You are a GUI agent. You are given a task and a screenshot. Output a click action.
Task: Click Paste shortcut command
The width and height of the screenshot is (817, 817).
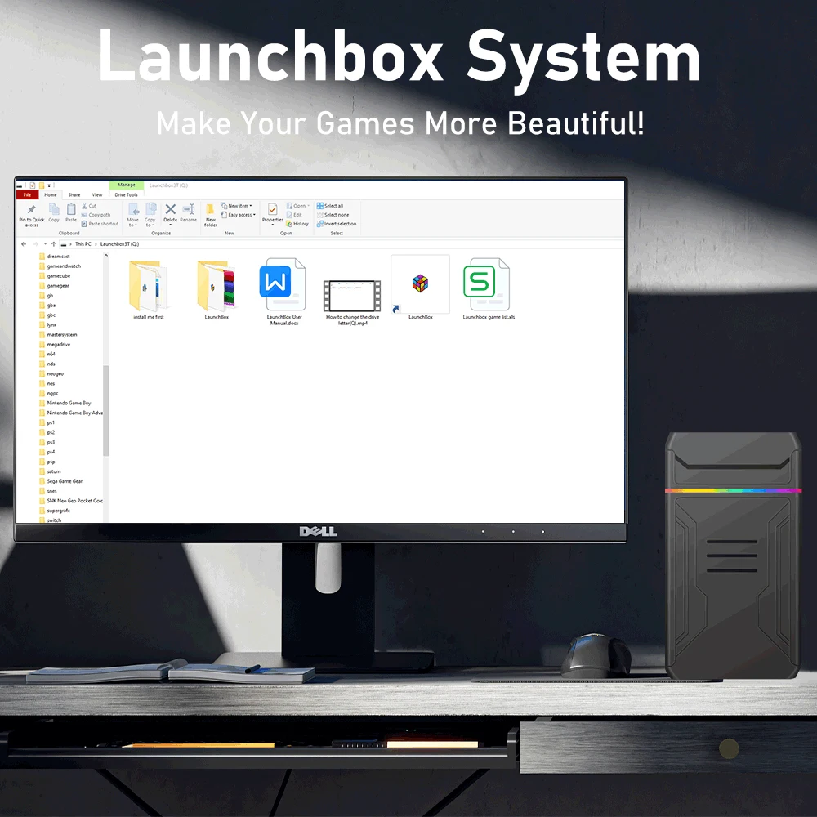[x=100, y=224]
